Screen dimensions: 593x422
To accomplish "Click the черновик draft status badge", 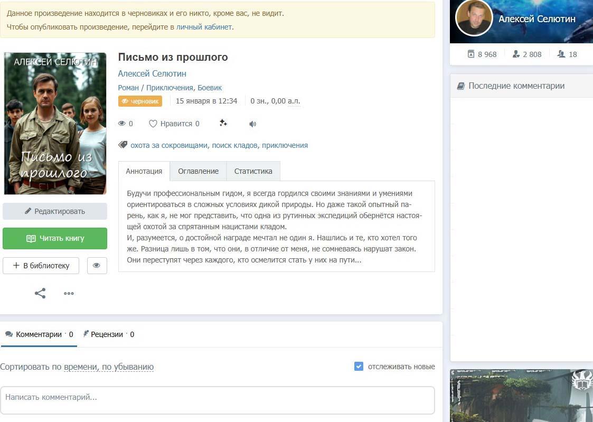I will tap(140, 101).
